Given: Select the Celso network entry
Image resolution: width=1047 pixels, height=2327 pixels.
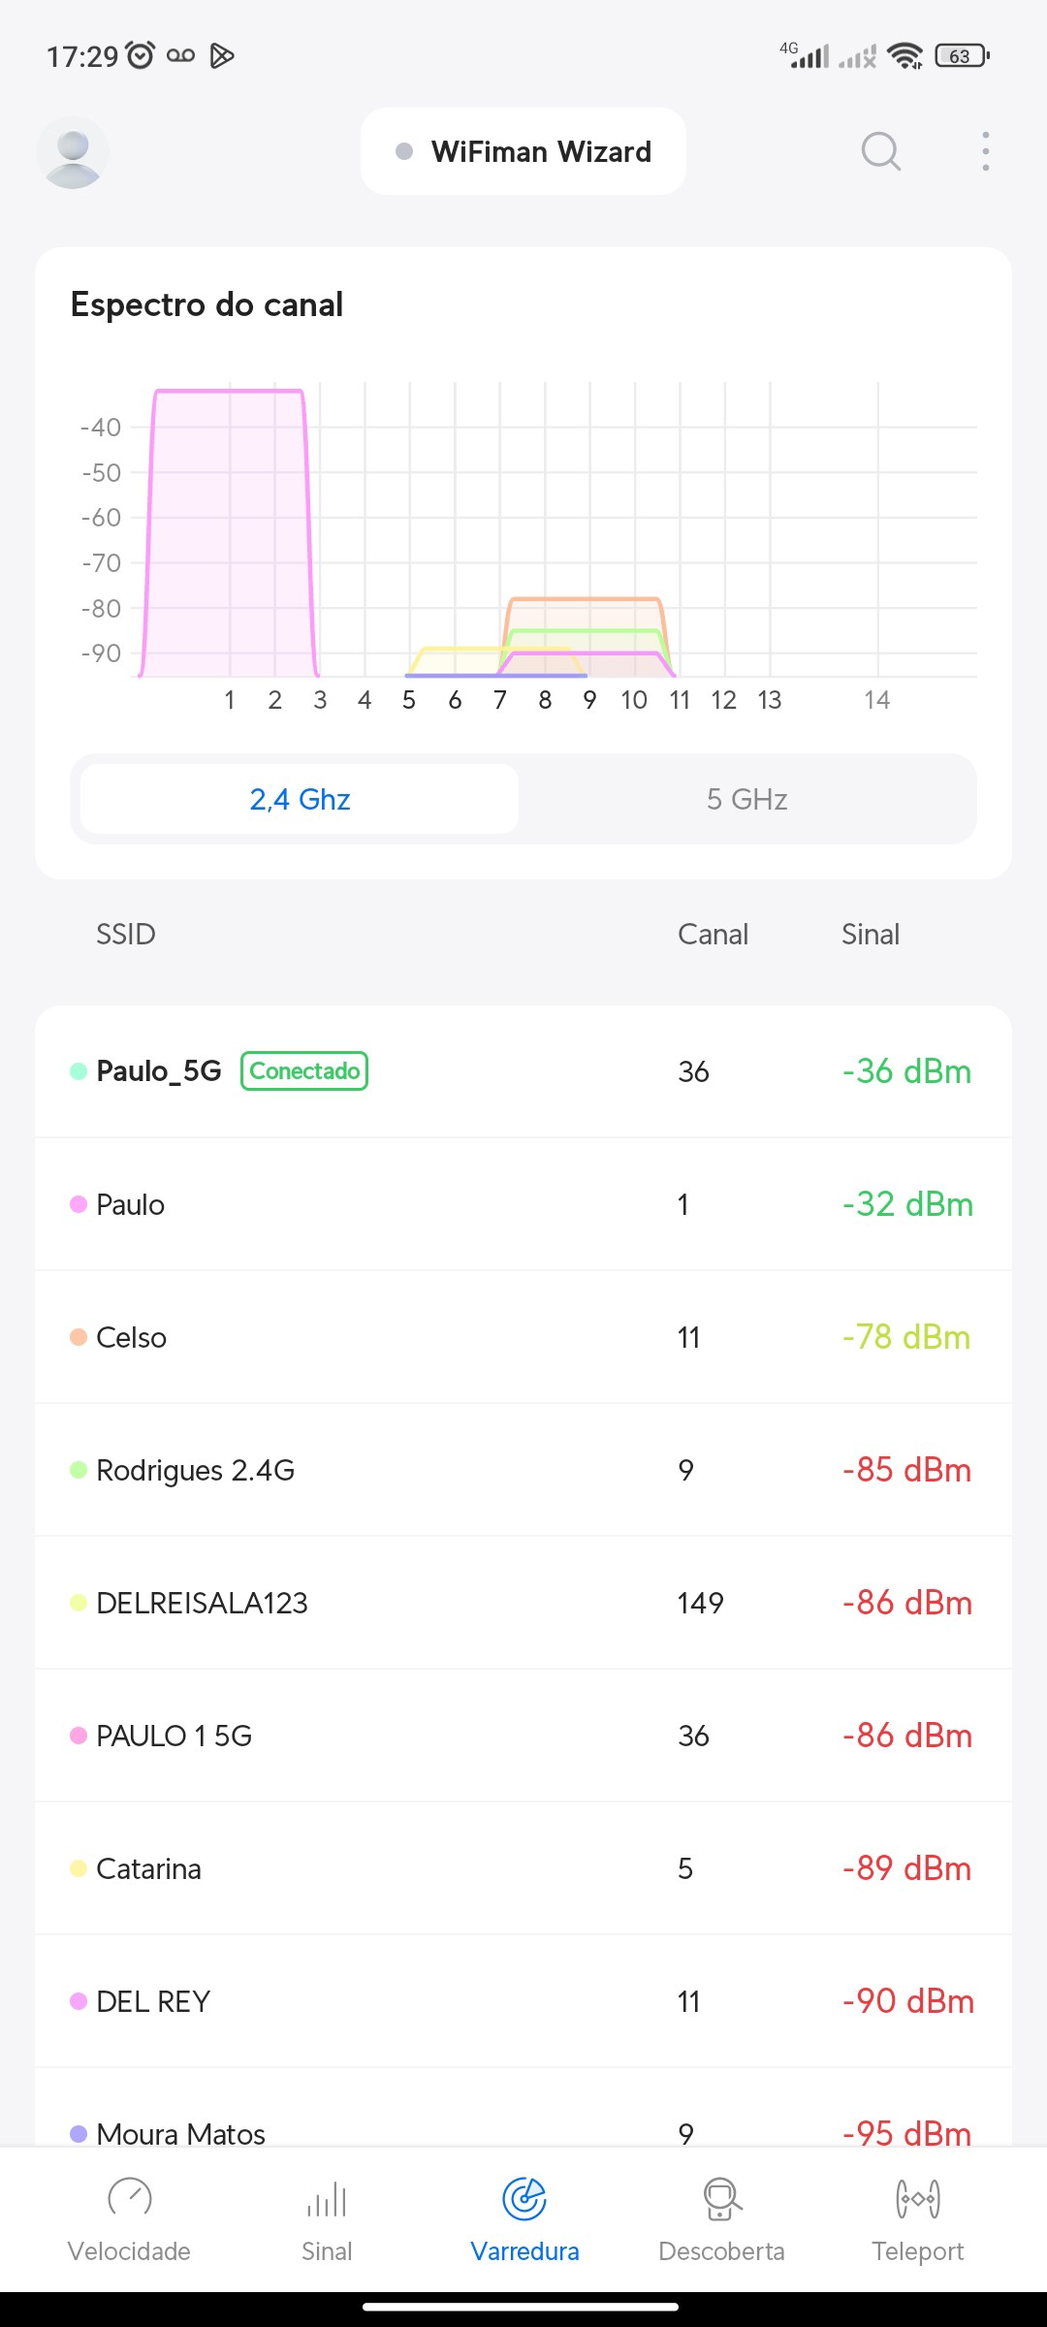Looking at the screenshot, I should [523, 1337].
